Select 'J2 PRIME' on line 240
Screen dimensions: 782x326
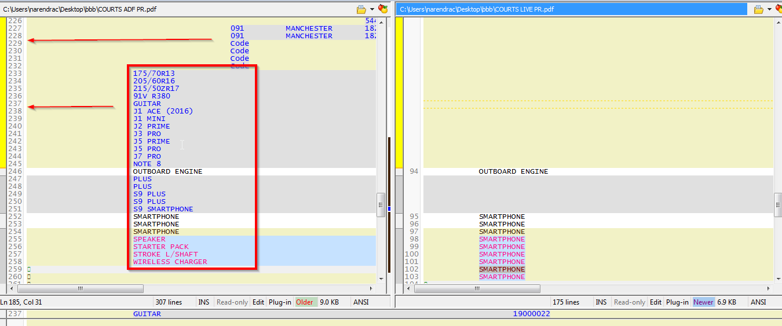152,126
